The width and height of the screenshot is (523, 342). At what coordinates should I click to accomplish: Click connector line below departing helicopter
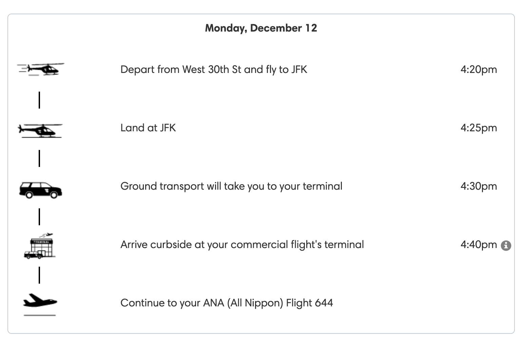tap(39, 100)
